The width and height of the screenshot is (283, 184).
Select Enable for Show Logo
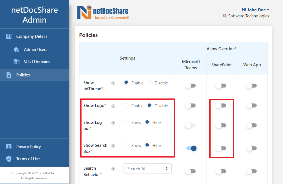[126, 105]
